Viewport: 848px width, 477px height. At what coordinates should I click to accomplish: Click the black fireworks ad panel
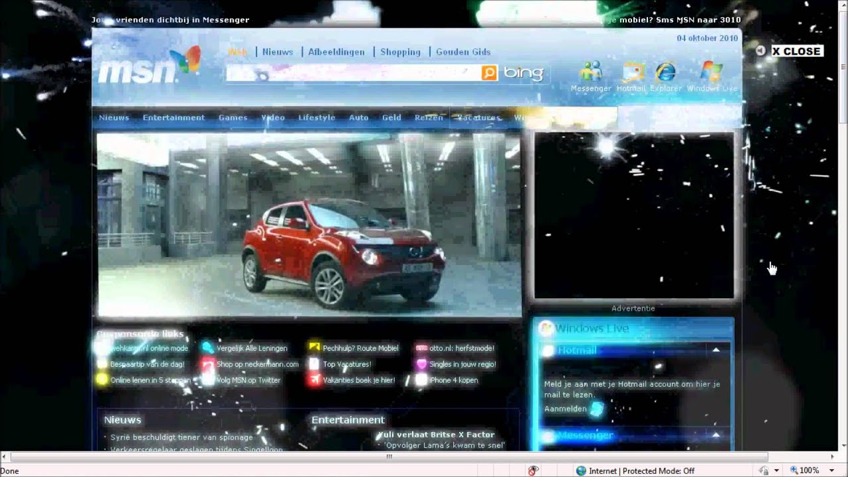[x=634, y=215]
